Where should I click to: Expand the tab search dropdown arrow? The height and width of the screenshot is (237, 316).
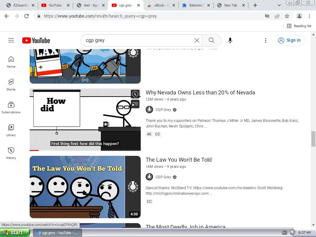279,5
